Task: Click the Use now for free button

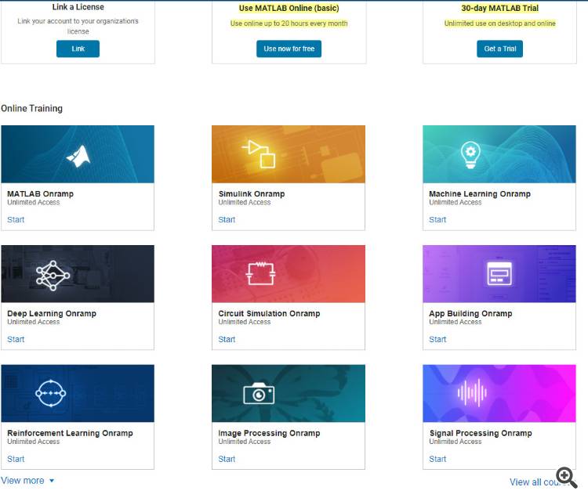Action: pyautogui.click(x=289, y=49)
